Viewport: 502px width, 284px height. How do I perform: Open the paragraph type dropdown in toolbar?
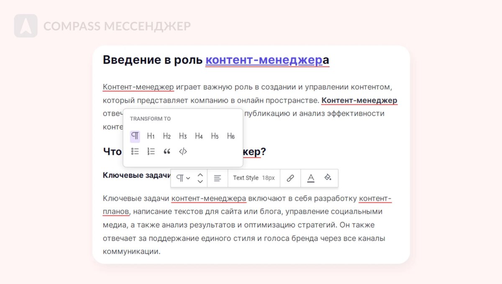click(x=183, y=178)
